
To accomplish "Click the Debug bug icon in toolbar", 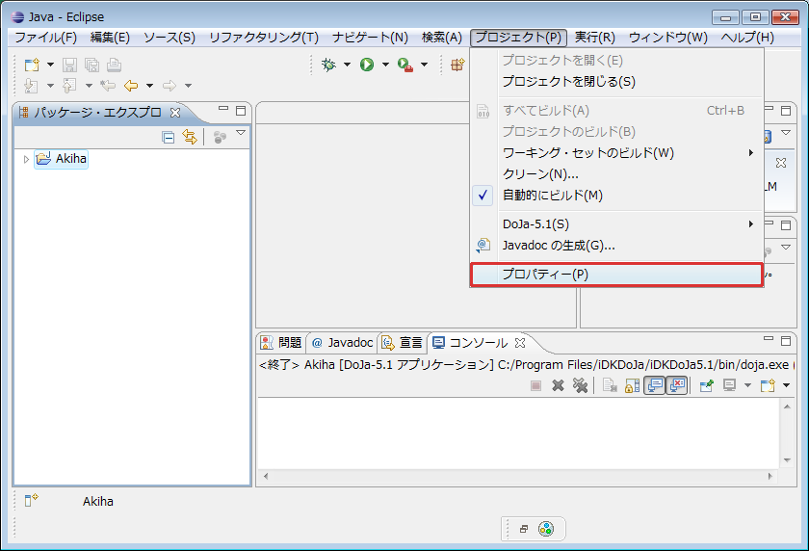I will 329,65.
